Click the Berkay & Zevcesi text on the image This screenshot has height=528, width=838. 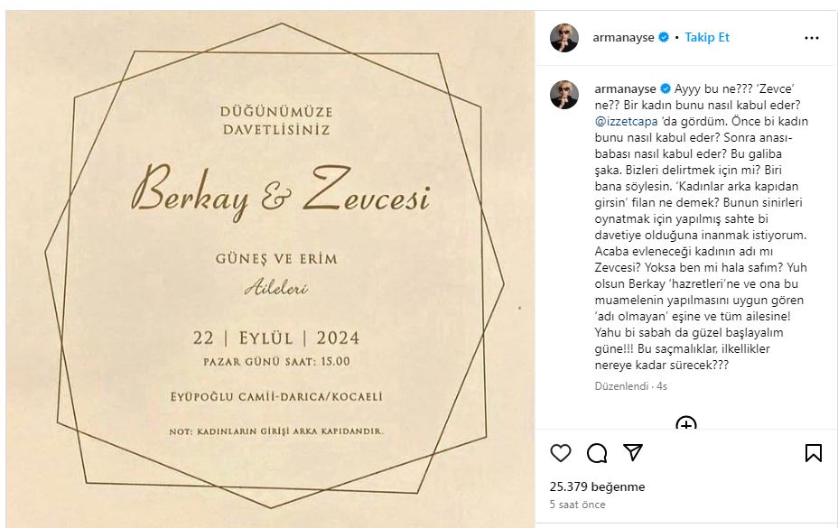[x=281, y=191]
